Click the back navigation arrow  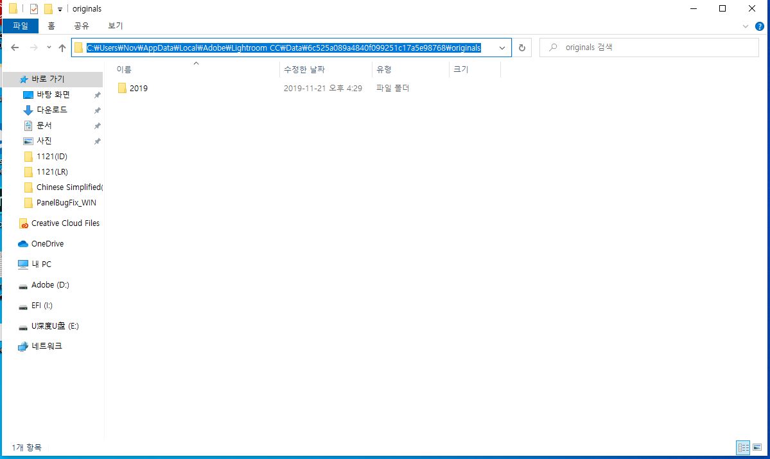coord(14,47)
